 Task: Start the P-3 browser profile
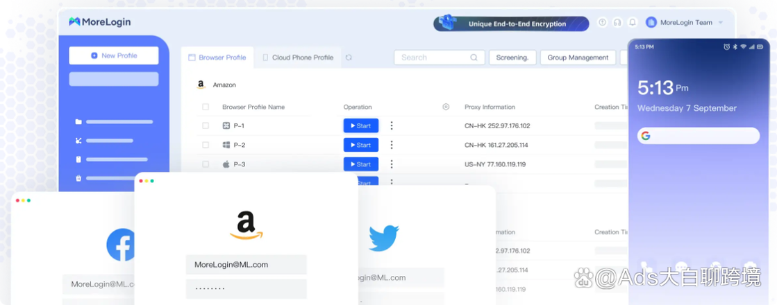point(361,164)
